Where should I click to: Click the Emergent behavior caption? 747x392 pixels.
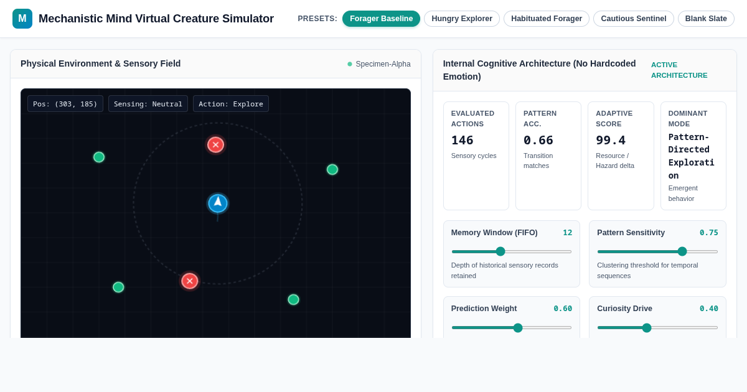coord(683,193)
